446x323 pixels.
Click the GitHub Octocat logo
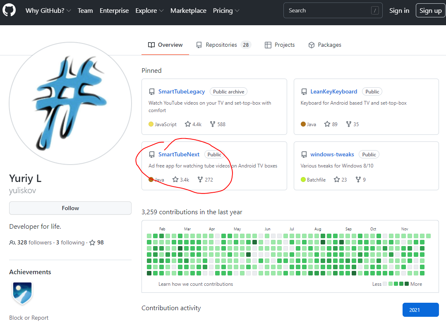(x=9, y=10)
